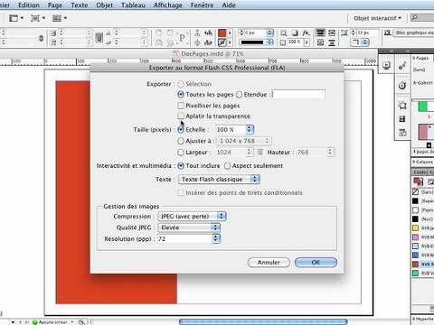Screen dimensions: 434x325
Task: Open the Objet interactif workspace dropdown
Action: pyautogui.click(x=377, y=18)
